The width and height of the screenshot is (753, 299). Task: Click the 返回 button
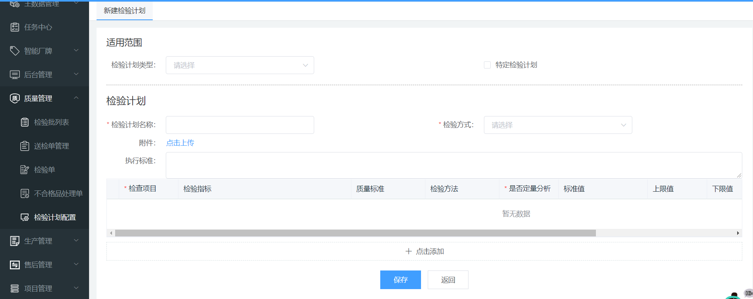coord(448,280)
